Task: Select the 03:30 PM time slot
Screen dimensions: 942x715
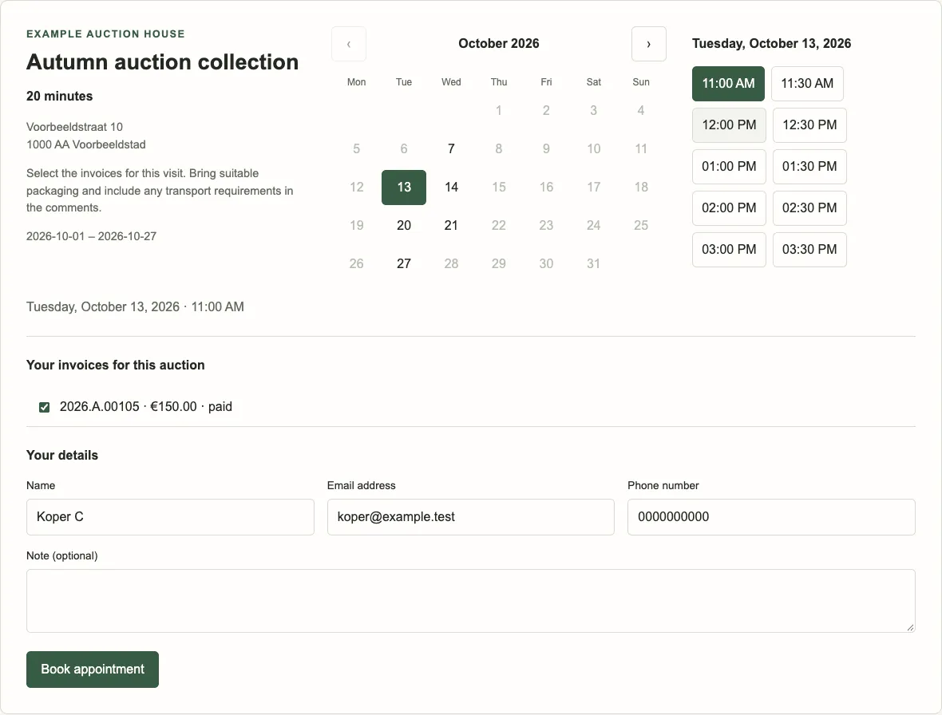Action: click(809, 249)
